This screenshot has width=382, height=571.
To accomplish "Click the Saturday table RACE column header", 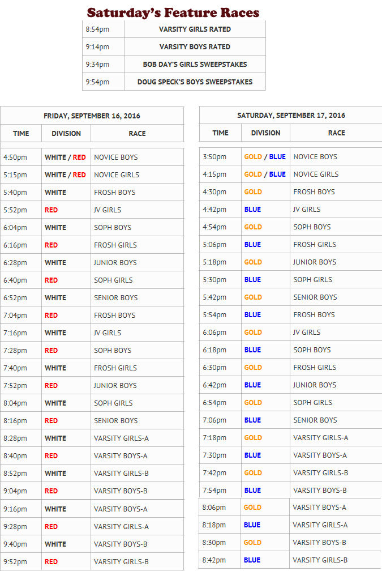I will click(x=337, y=133).
